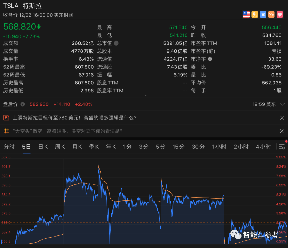This screenshot has width=288, height=248.
Task: Tap the orange hashtag topic icon
Action: click(x=6, y=131)
